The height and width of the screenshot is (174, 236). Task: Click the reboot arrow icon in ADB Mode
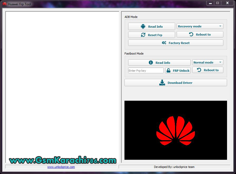click(x=191, y=34)
